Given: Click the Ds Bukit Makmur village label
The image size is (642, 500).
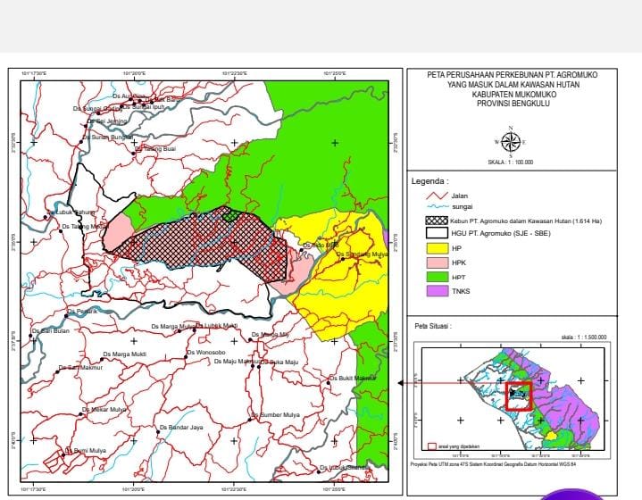Looking at the screenshot, I should pyautogui.click(x=354, y=379).
